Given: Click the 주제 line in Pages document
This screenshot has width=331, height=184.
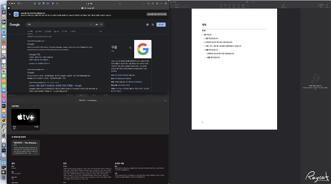Looking at the screenshot, I should pyautogui.click(x=204, y=31).
